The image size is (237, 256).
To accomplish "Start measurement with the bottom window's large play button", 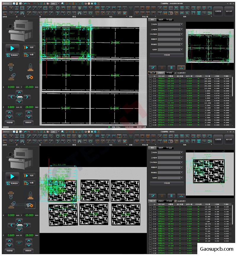I will pos(12,177).
